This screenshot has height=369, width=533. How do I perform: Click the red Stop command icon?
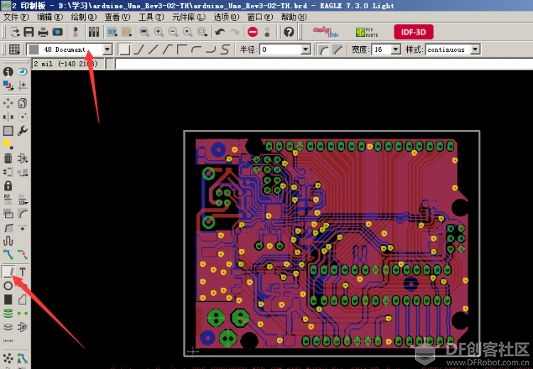[253, 32]
